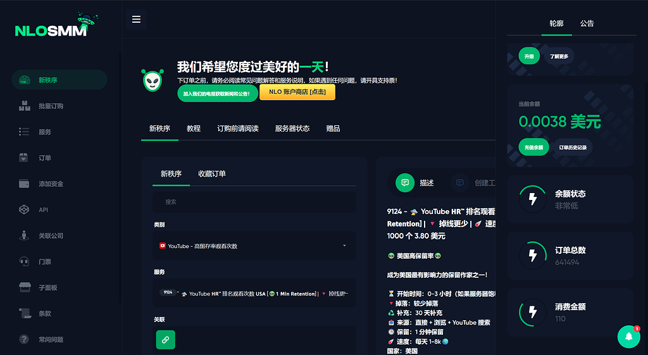The width and height of the screenshot is (648, 355).
Task: Click the 关联 link input field
Action: (254, 340)
